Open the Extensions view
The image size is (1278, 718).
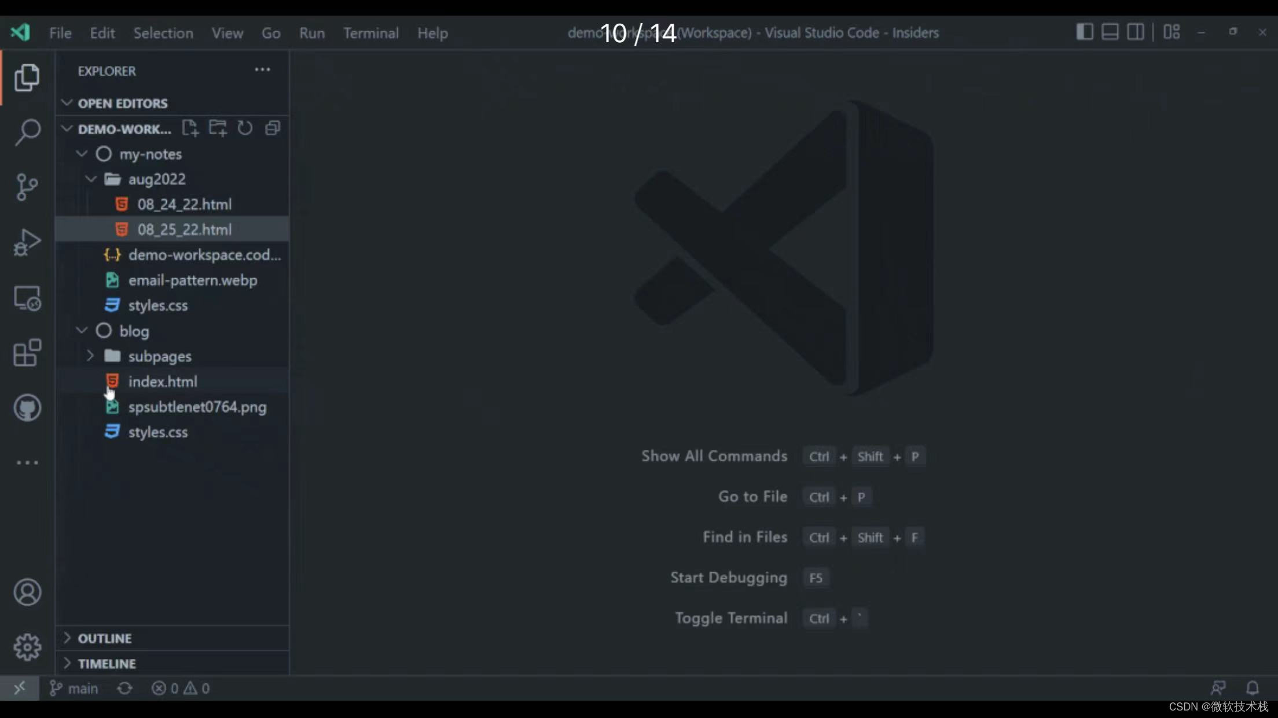pos(27,353)
